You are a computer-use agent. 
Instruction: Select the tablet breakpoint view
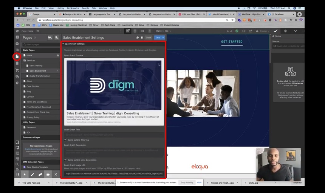135,31
